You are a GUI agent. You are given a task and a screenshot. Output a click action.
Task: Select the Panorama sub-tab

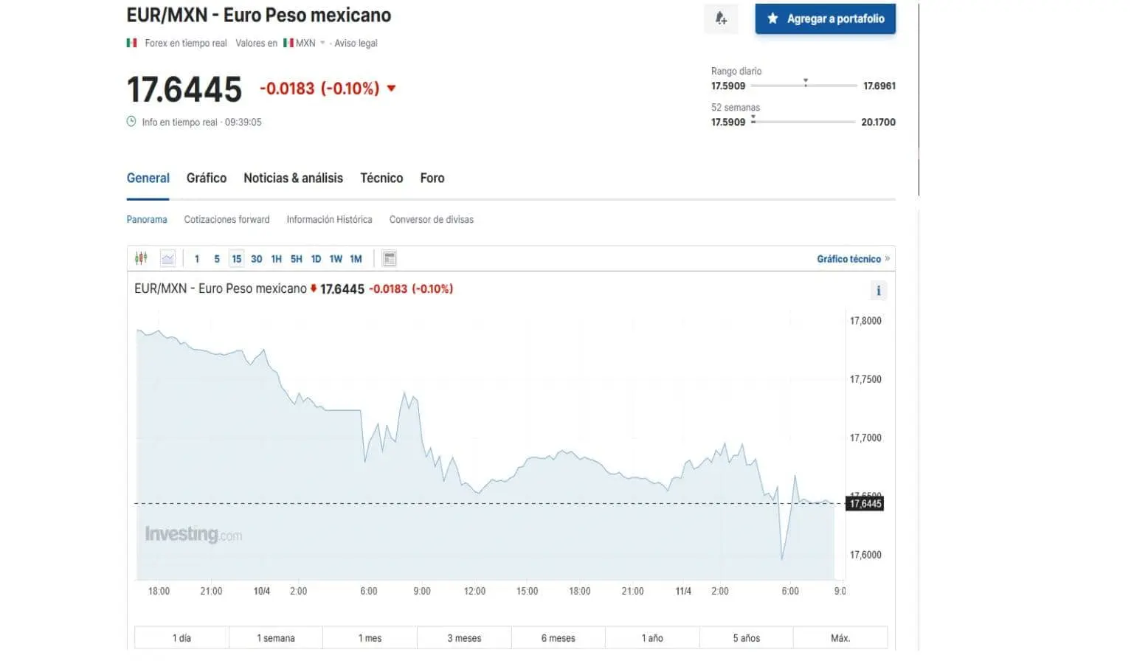coord(147,220)
